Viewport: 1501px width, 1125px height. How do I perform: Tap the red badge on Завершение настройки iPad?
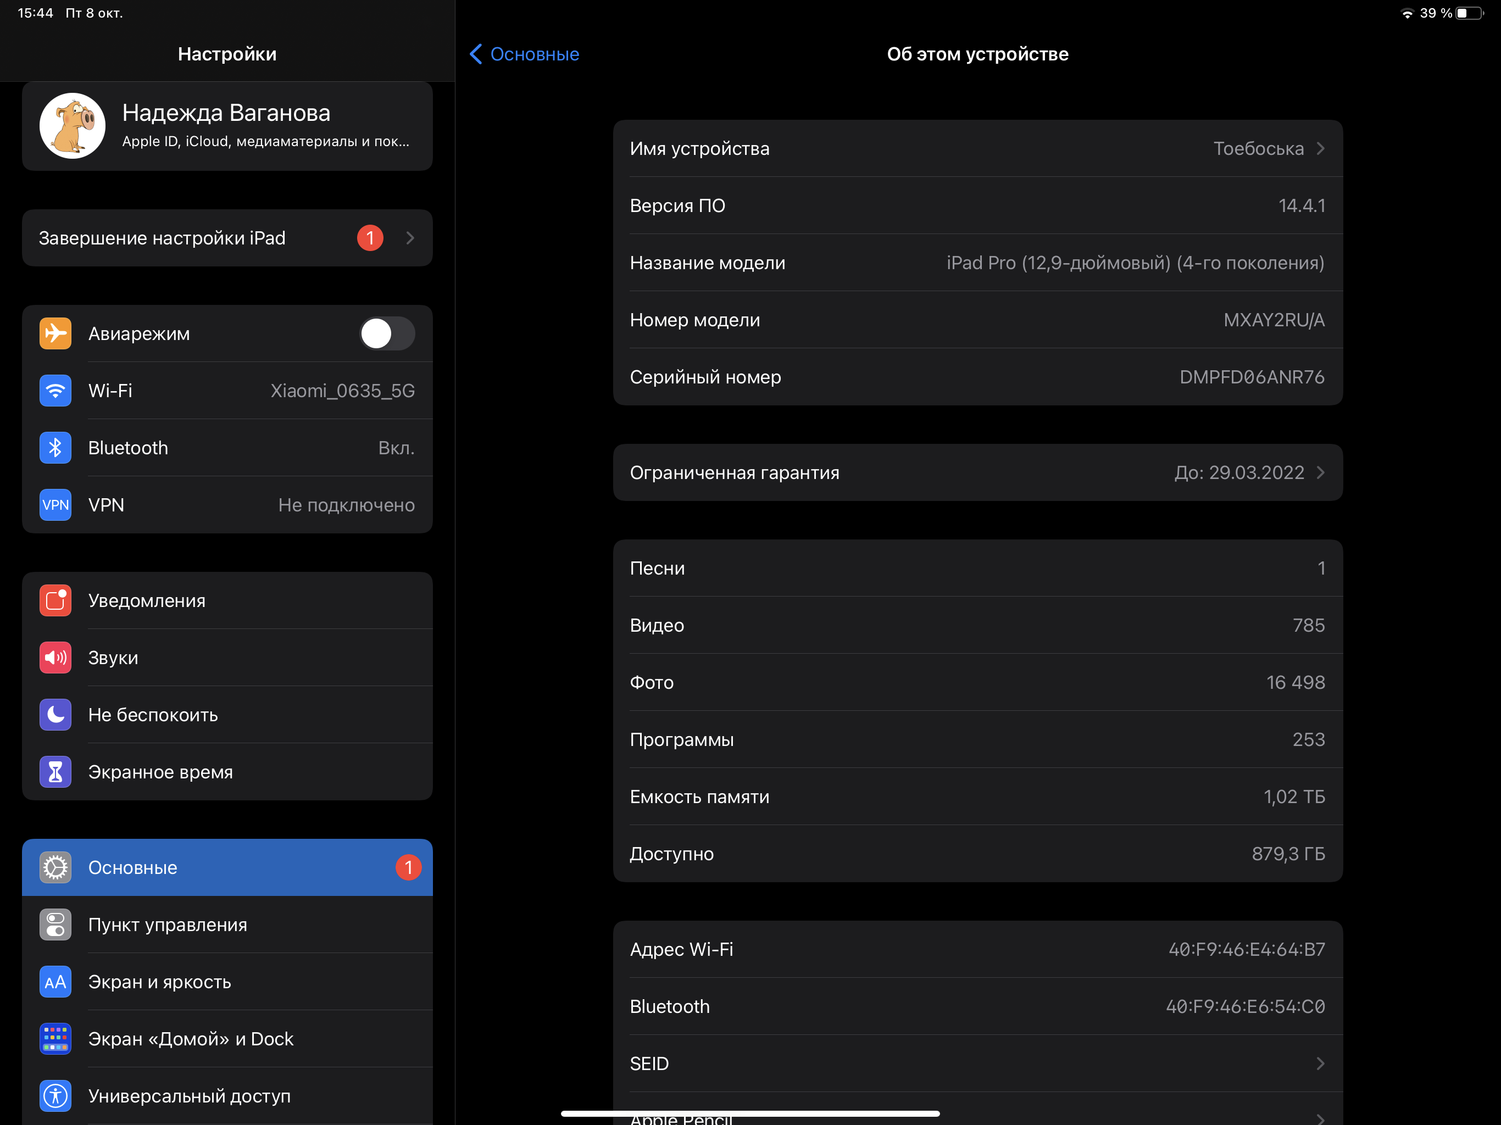[370, 237]
